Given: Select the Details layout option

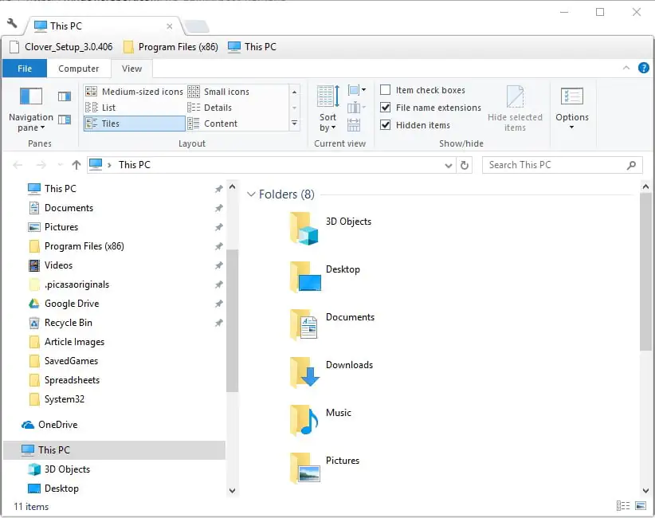Looking at the screenshot, I should 217,108.
